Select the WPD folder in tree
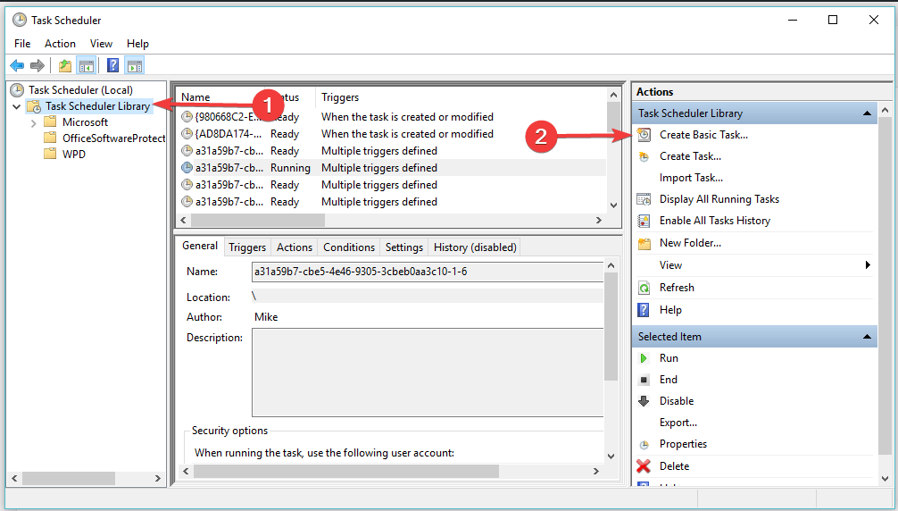The height and width of the screenshot is (511, 898). coord(74,154)
